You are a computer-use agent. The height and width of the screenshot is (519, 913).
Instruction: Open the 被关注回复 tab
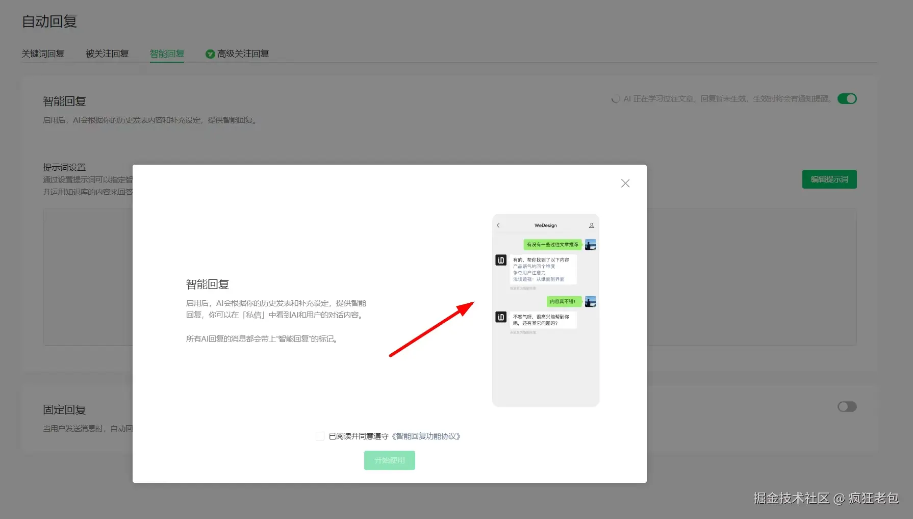click(x=107, y=54)
